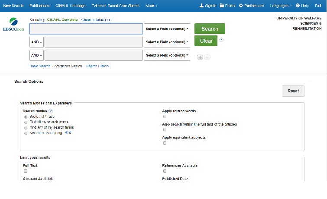
Task: Click the plus icon to add search row
Action: [200, 57]
